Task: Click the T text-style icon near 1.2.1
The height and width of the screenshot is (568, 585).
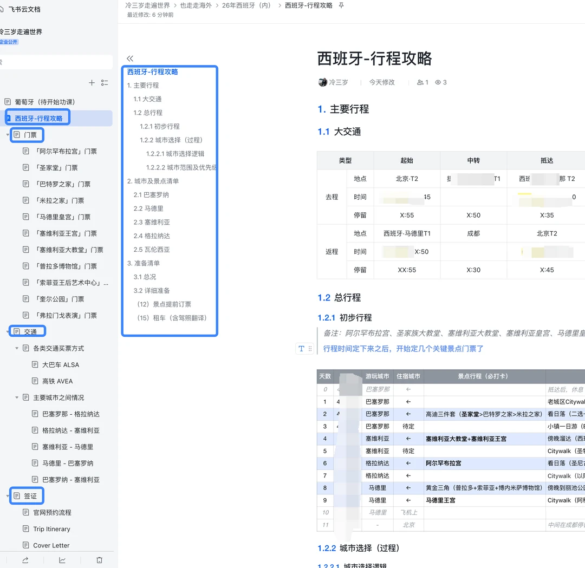Action: click(303, 349)
